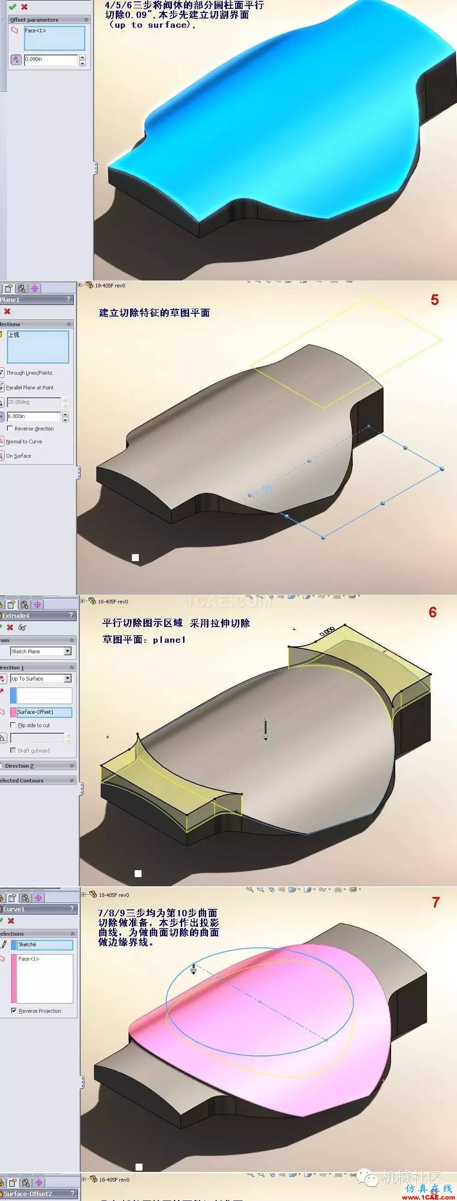Check the Flip side to cut option

(x=13, y=725)
